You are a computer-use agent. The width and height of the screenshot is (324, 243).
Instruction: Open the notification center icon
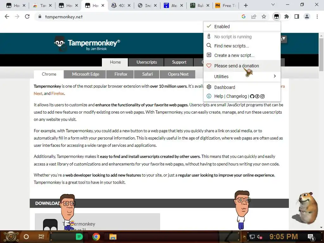pos(311,237)
